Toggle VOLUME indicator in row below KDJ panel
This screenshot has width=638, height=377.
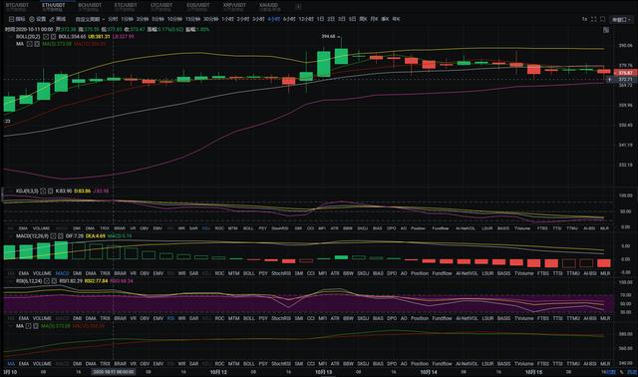[41, 228]
